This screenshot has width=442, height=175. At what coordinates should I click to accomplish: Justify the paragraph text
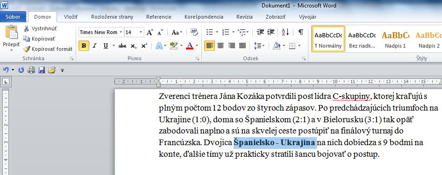(x=242, y=46)
